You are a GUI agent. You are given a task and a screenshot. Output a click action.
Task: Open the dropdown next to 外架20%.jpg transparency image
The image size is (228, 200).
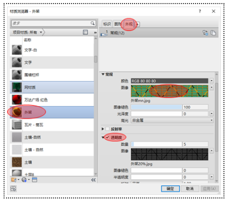212,151
